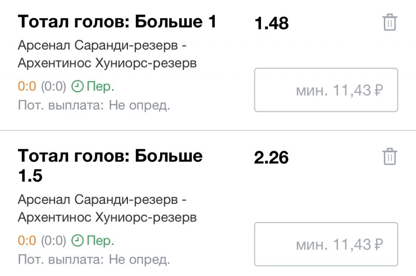The image size is (416, 276).
Task: Select the green "Пер." label in the second bet
Action: pyautogui.click(x=100, y=241)
